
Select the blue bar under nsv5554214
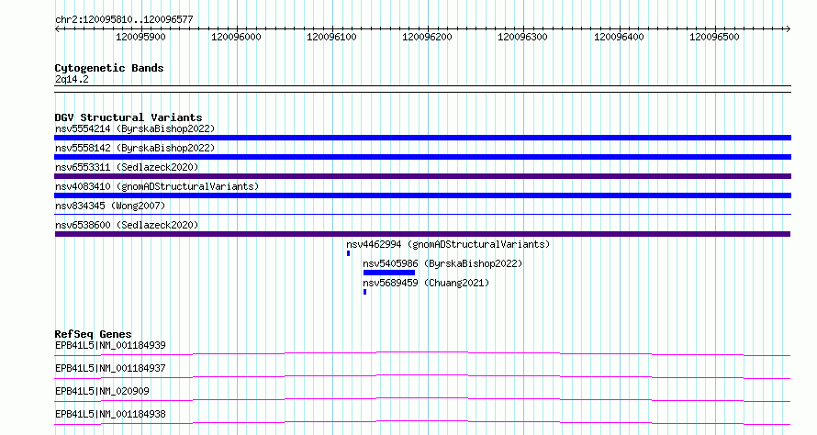(422, 138)
